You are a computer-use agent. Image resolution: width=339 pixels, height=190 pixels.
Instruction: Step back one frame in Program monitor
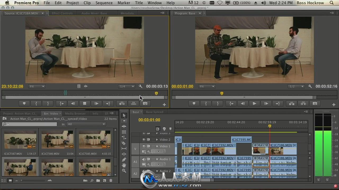coord(243,104)
